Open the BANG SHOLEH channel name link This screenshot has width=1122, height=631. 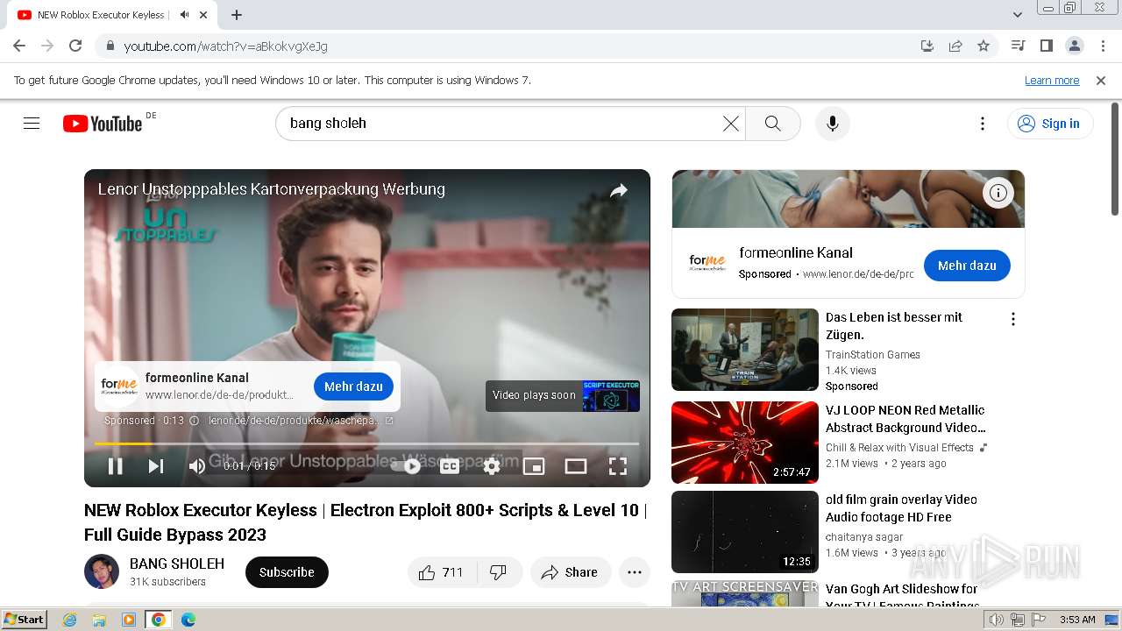(x=177, y=564)
